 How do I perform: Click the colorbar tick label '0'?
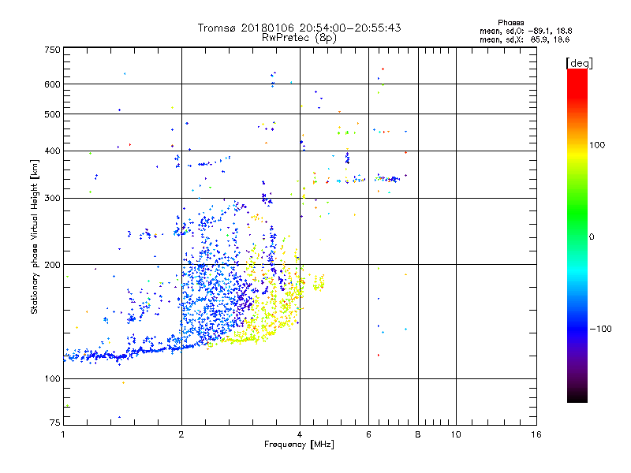[x=592, y=237]
